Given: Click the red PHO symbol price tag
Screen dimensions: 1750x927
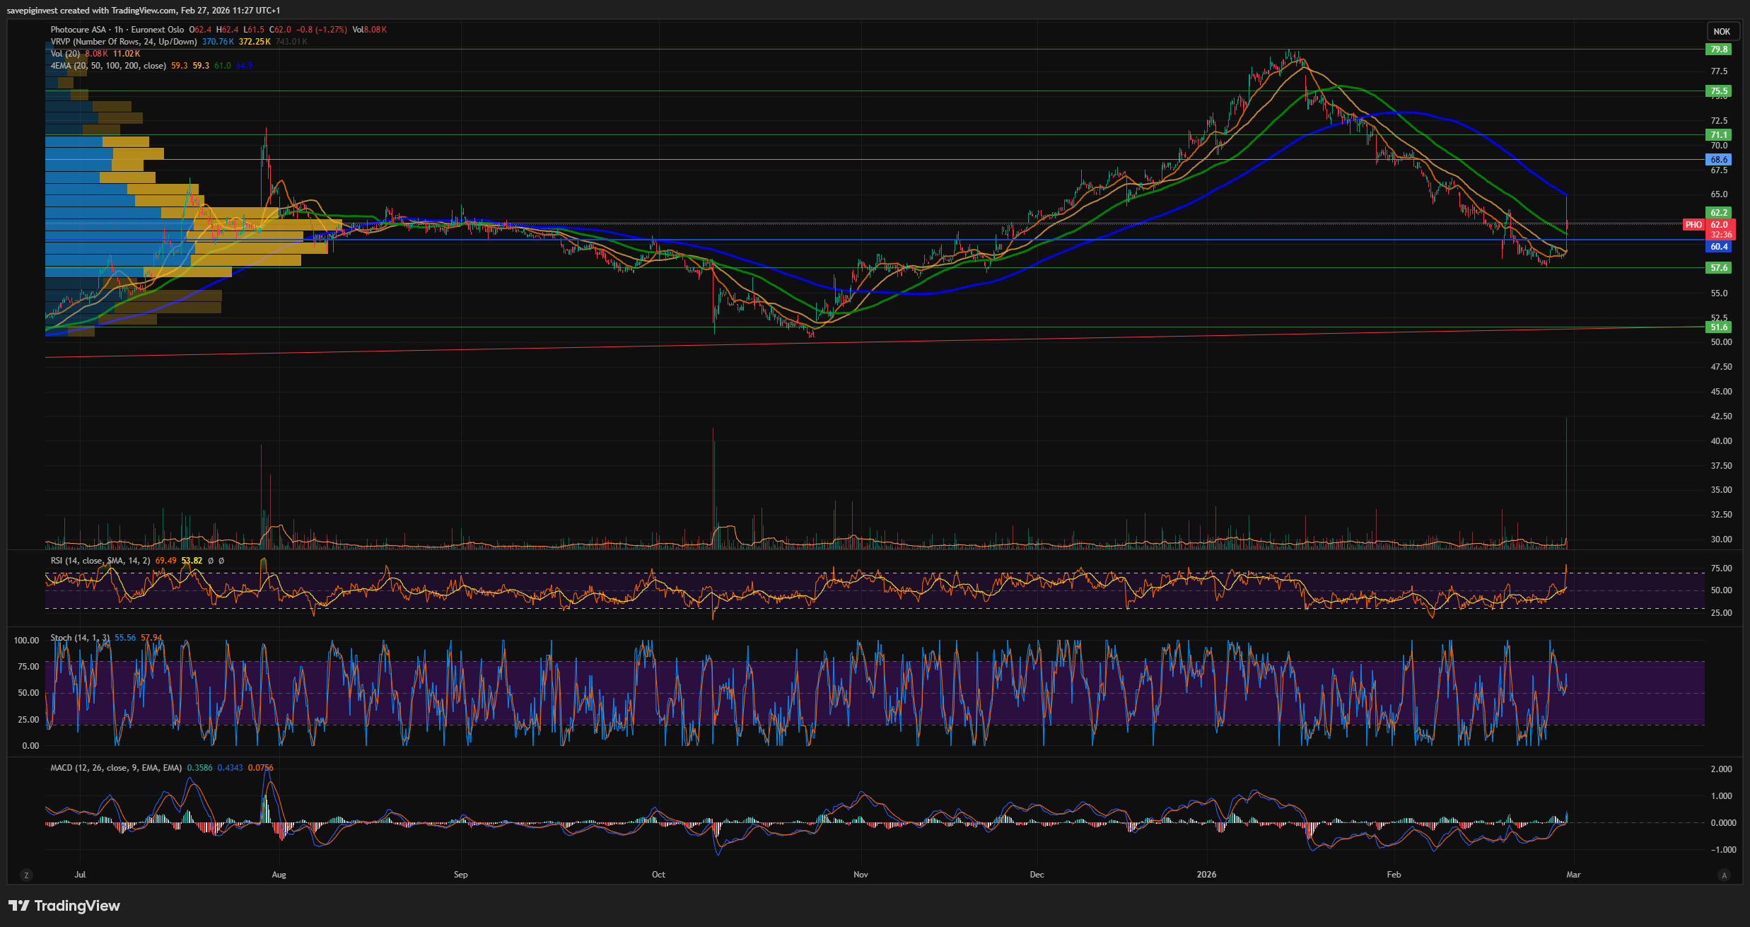Looking at the screenshot, I should pos(1693,225).
